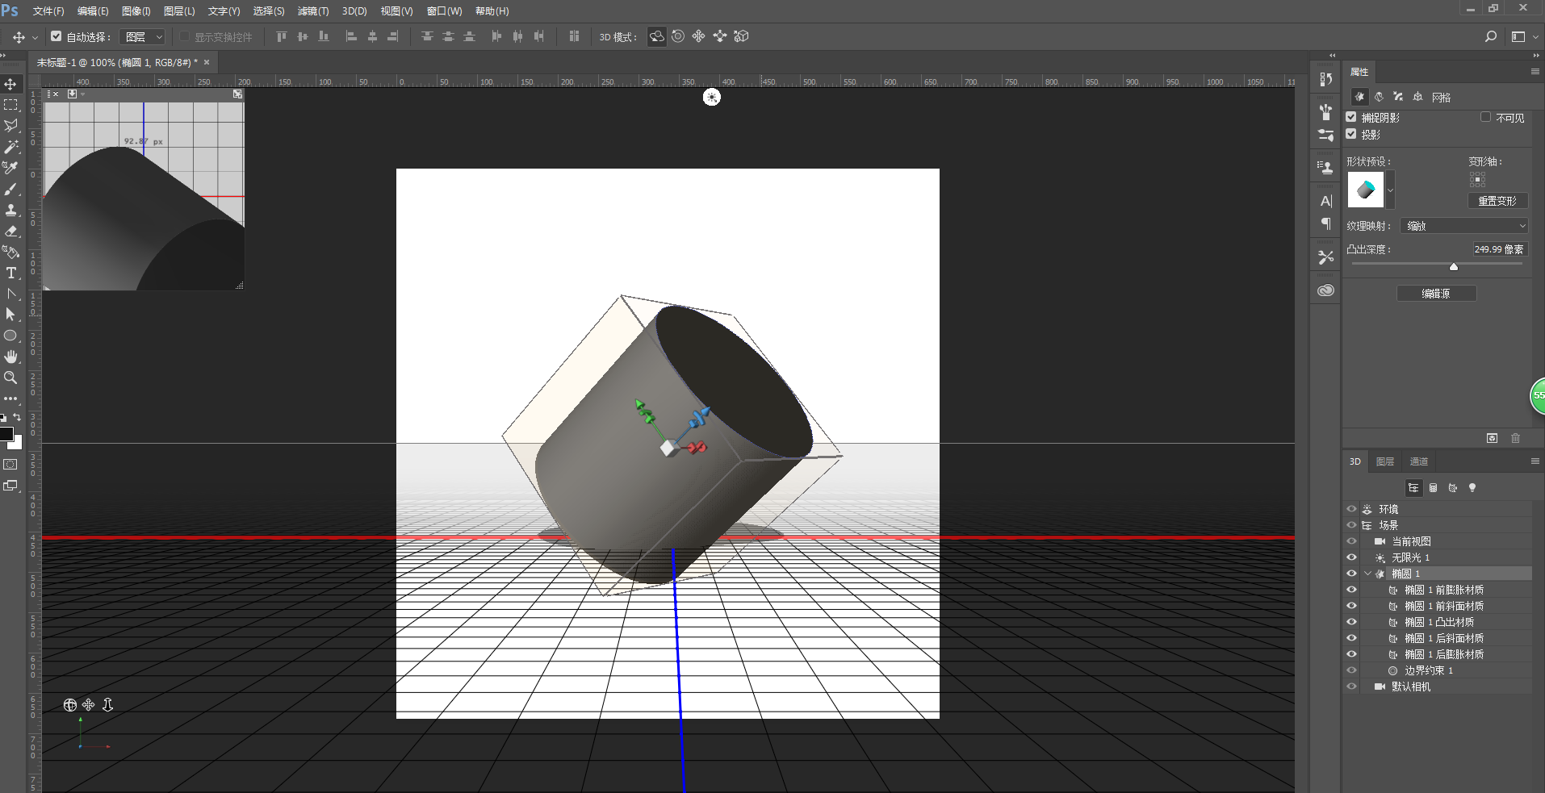Select the Horizontal Type tool
The width and height of the screenshot is (1545, 793).
[x=10, y=273]
